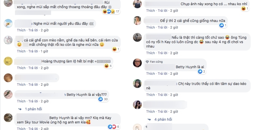Click haha reaction on 'Chụp ảnh này' comment

click(x=243, y=8)
